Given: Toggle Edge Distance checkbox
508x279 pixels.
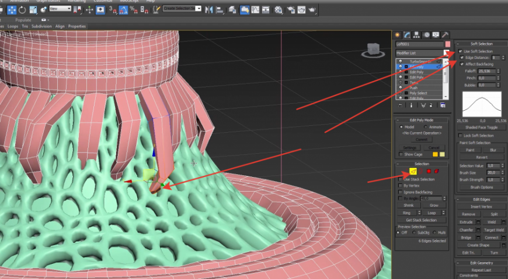Looking at the screenshot, I should (462, 58).
